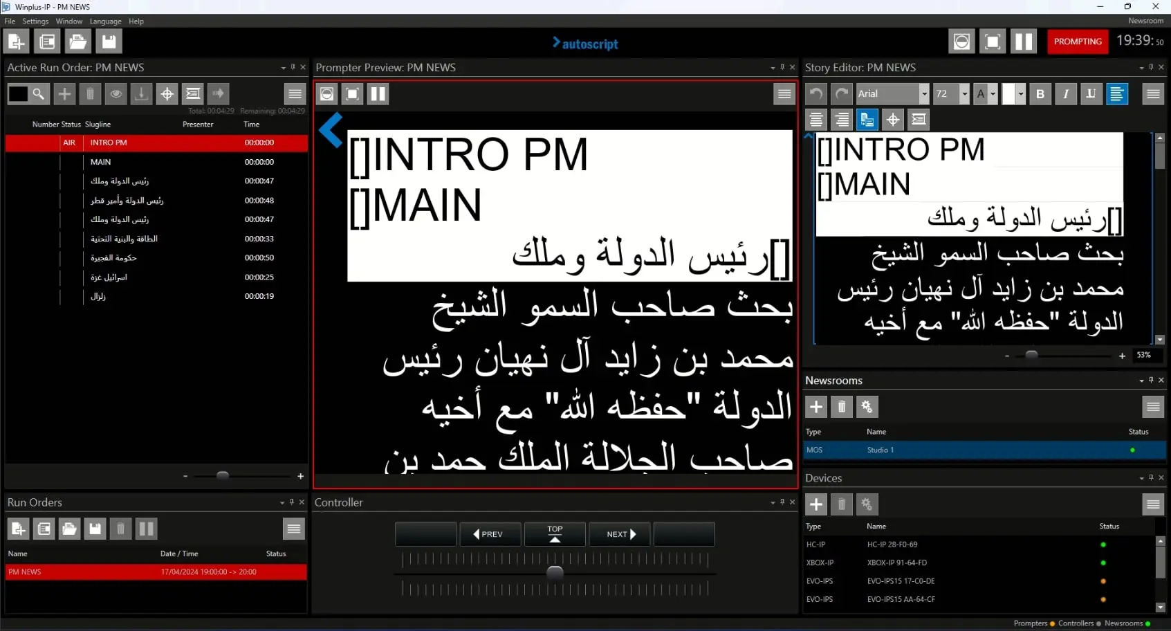Click the save icon in the top toolbar
This screenshot has width=1171, height=631.
[x=109, y=42]
